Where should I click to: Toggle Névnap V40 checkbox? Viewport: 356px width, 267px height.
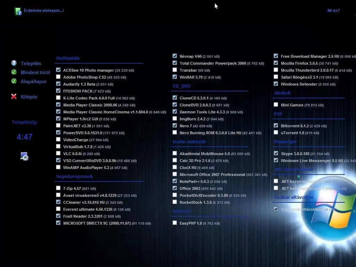175,56
